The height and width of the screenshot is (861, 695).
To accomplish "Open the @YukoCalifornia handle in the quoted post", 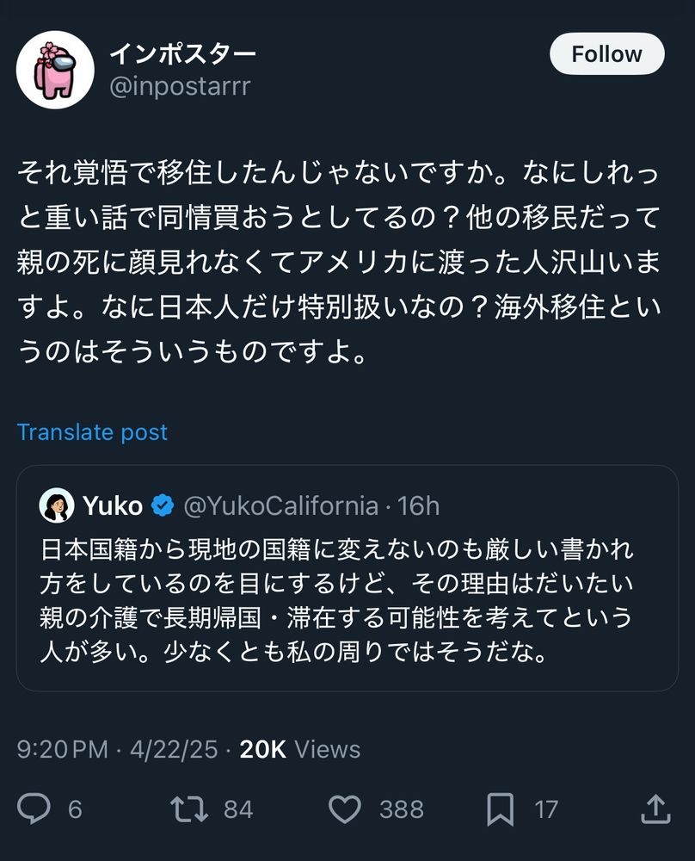I will (280, 506).
